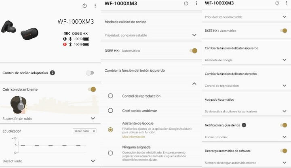The height and width of the screenshot is (168, 291).
Task: Choose the Ninguna asignada radio option
Action: [110, 153]
